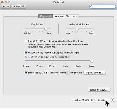
Task: Click the '5 mins' timeout label
Action: pyautogui.click(x=79, y=67)
